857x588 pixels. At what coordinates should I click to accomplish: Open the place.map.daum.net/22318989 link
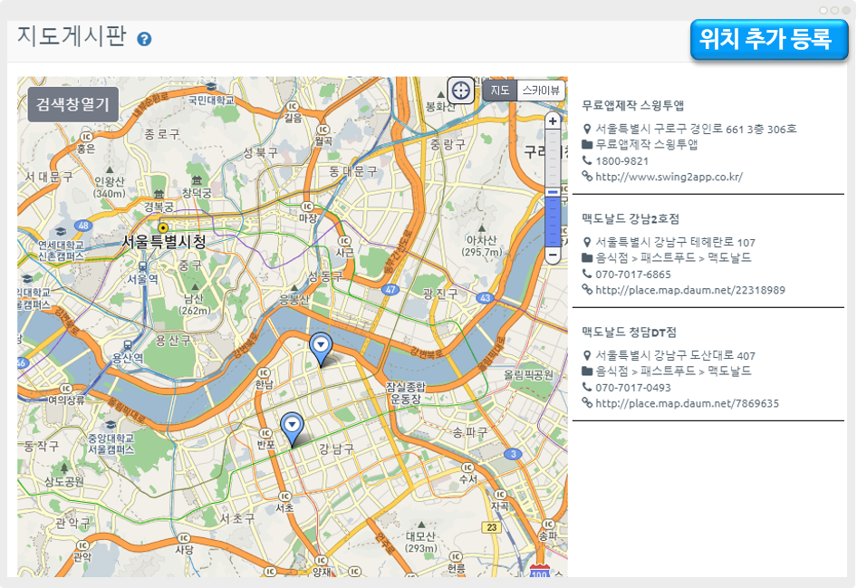(689, 290)
